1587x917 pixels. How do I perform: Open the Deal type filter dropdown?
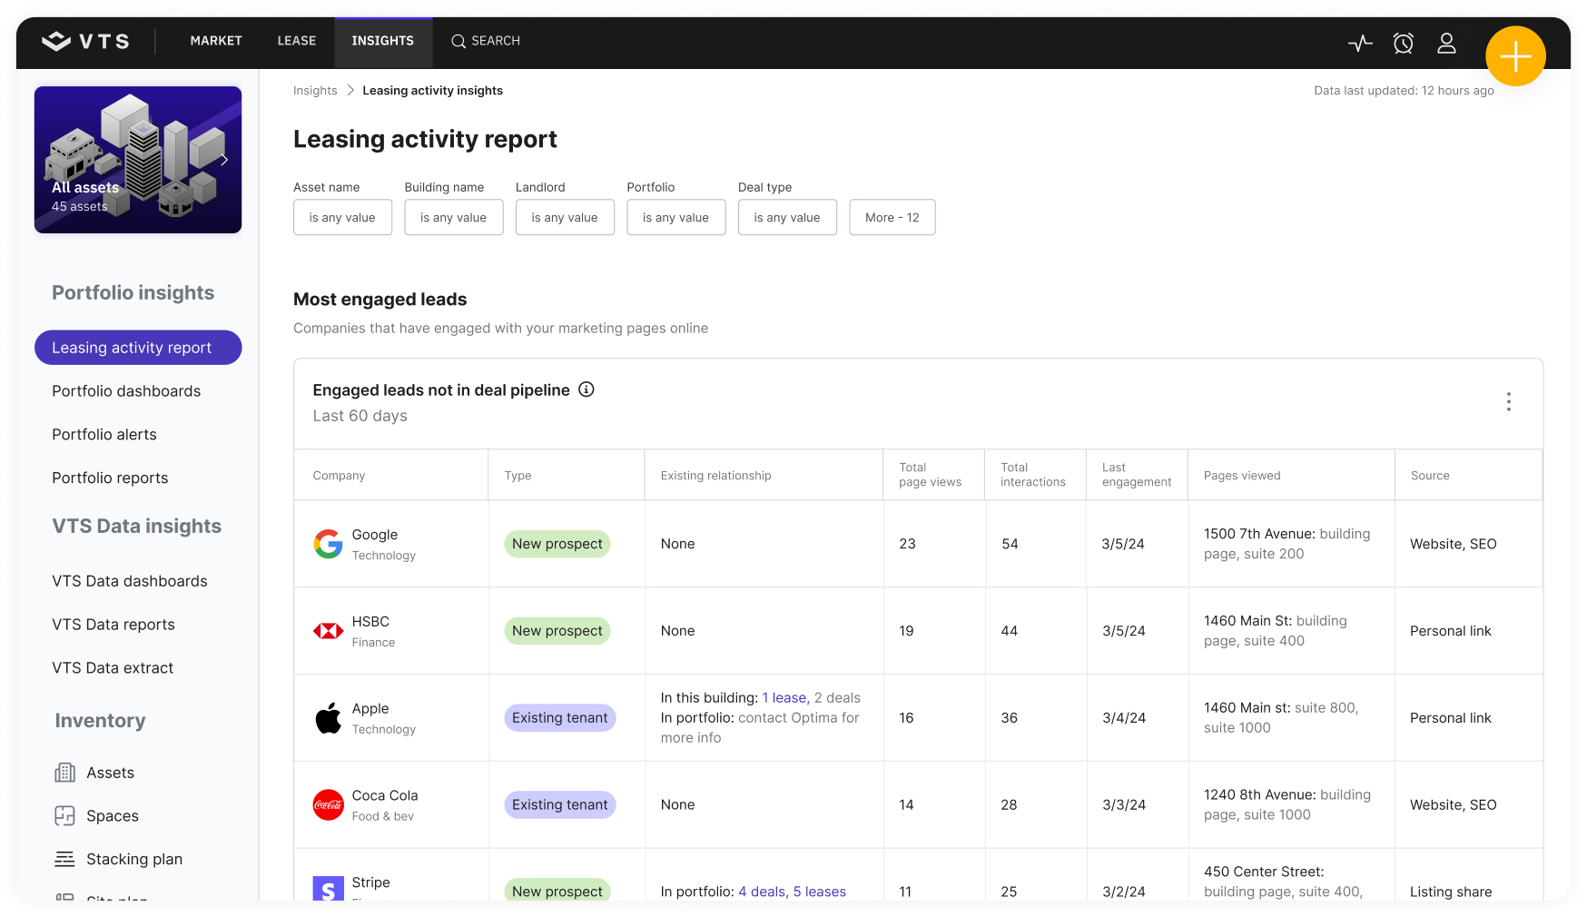[x=786, y=217]
